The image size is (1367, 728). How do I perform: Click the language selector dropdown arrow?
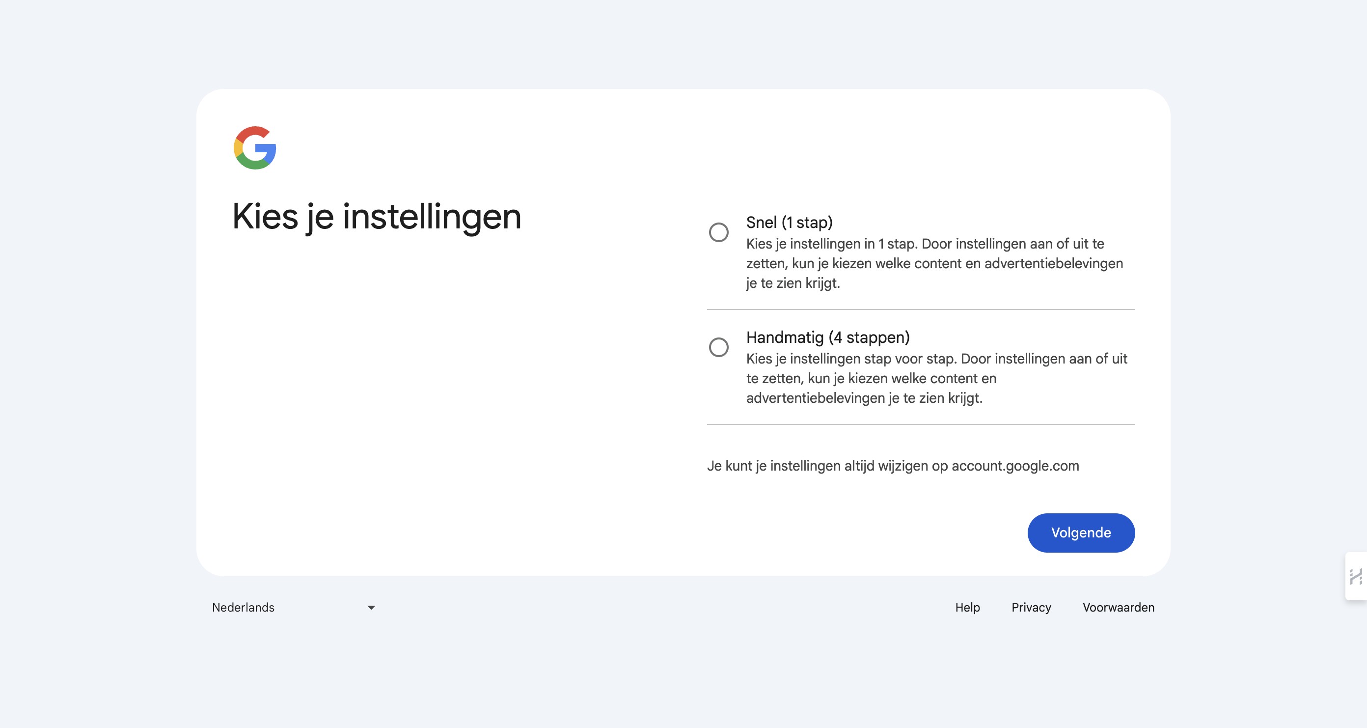point(371,608)
